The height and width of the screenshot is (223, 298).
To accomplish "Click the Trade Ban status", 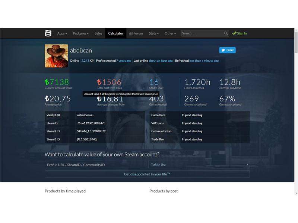I will (192, 139).
